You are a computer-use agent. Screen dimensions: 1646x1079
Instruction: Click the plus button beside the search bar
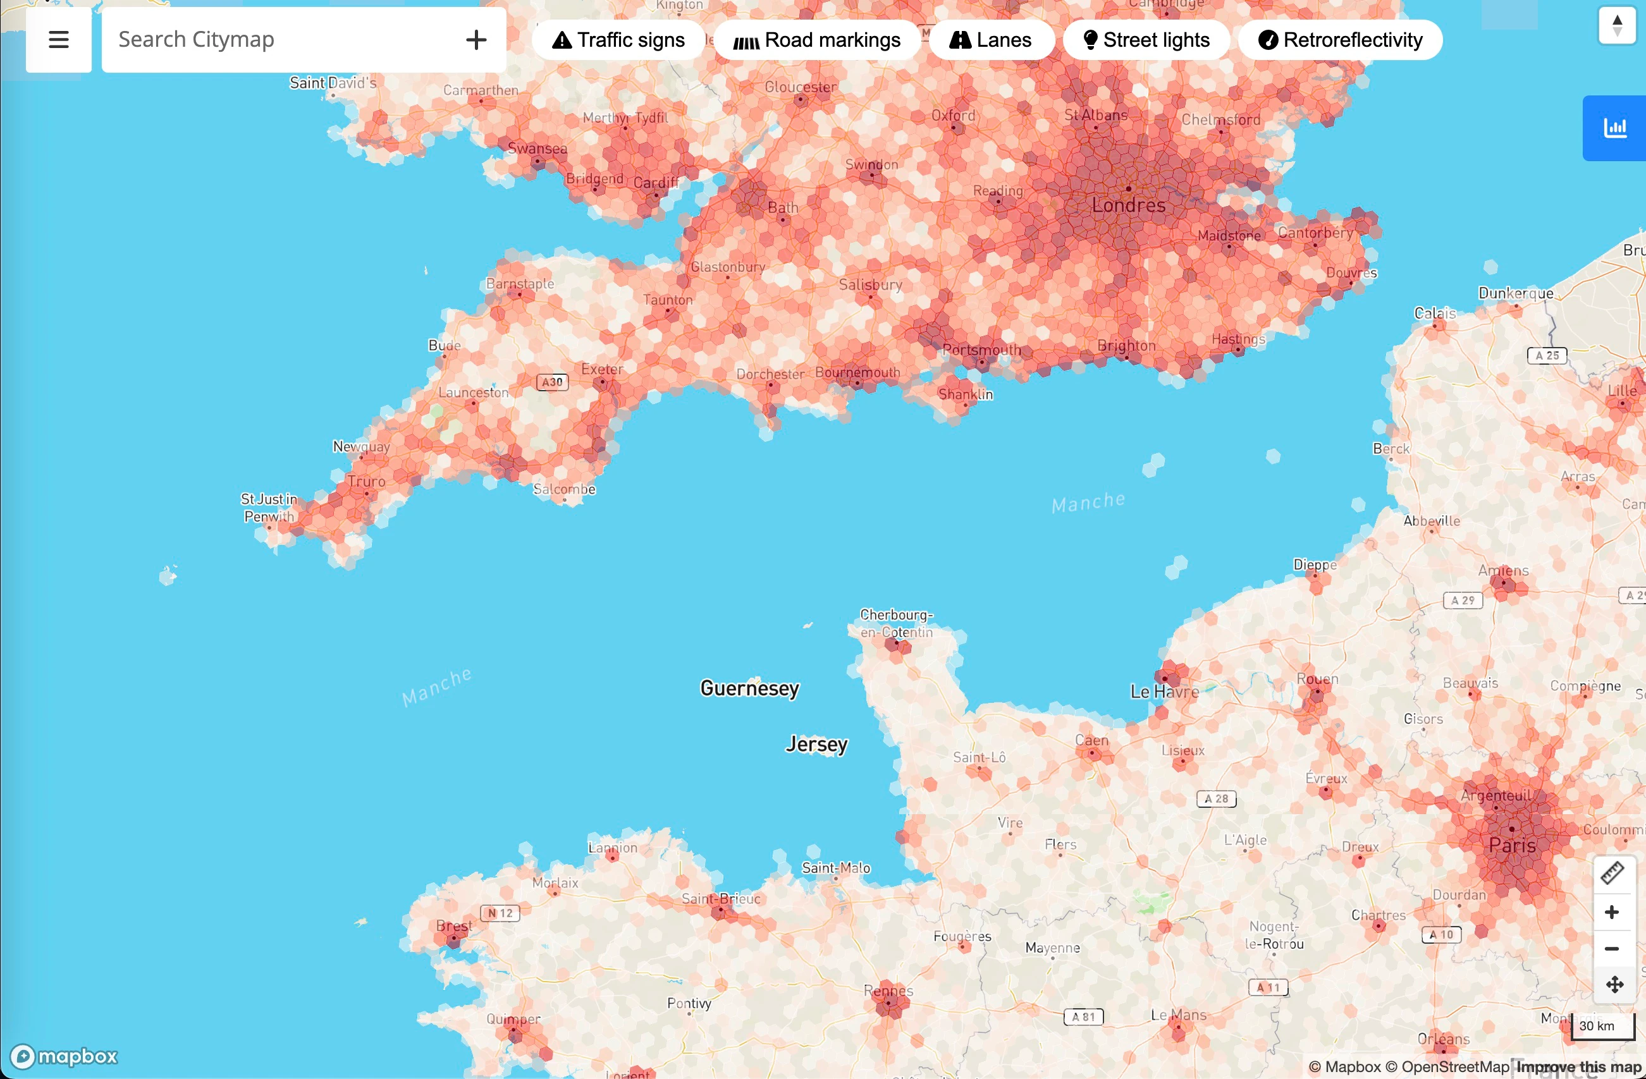coord(476,39)
